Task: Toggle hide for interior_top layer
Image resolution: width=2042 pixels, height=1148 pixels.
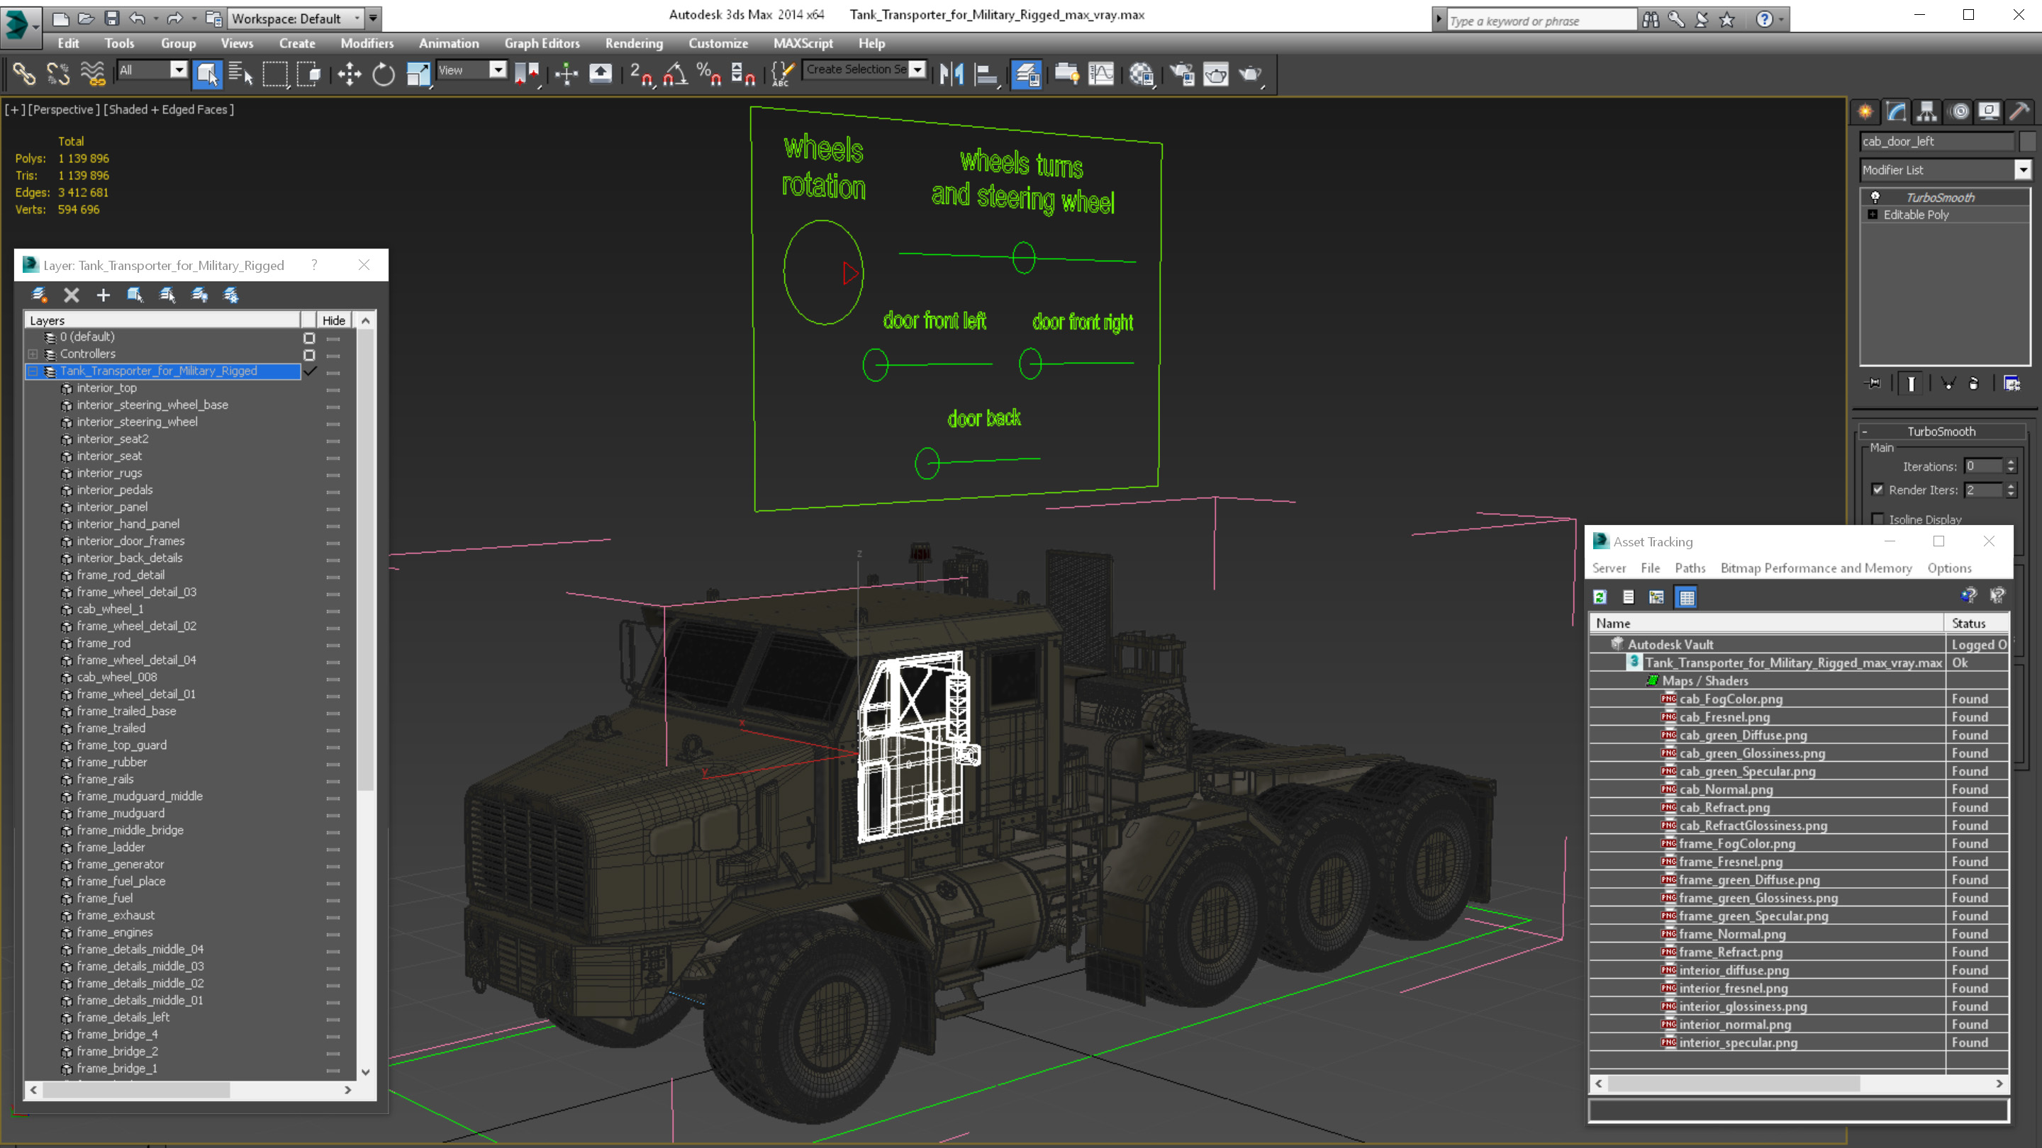Action: 333,388
